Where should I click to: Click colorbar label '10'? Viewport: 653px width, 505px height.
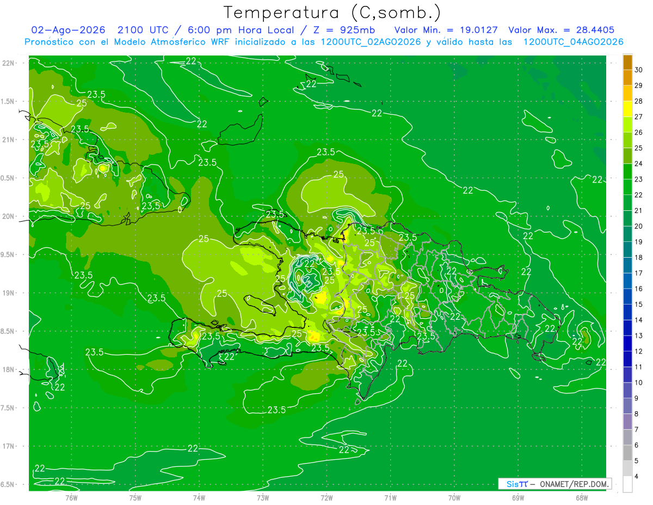[x=638, y=382]
